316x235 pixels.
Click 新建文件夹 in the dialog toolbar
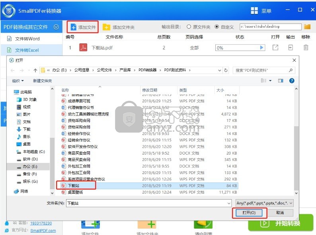click(x=42, y=81)
